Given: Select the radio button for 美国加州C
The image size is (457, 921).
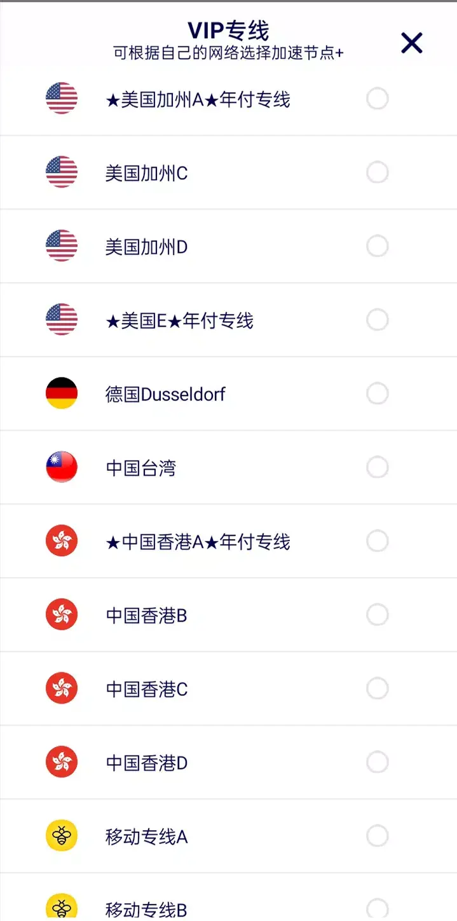Looking at the screenshot, I should [378, 172].
